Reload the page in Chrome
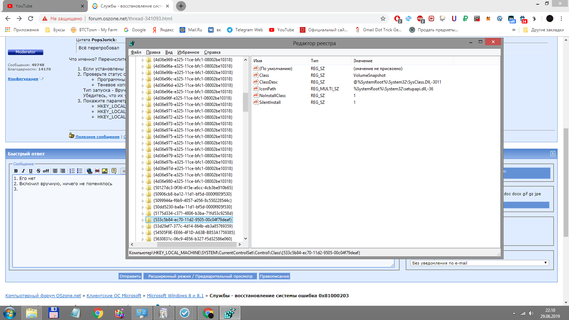 tap(31, 18)
